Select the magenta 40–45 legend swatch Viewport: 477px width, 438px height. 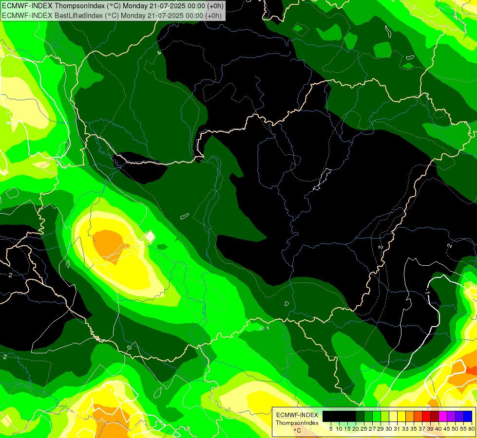pos(443,416)
